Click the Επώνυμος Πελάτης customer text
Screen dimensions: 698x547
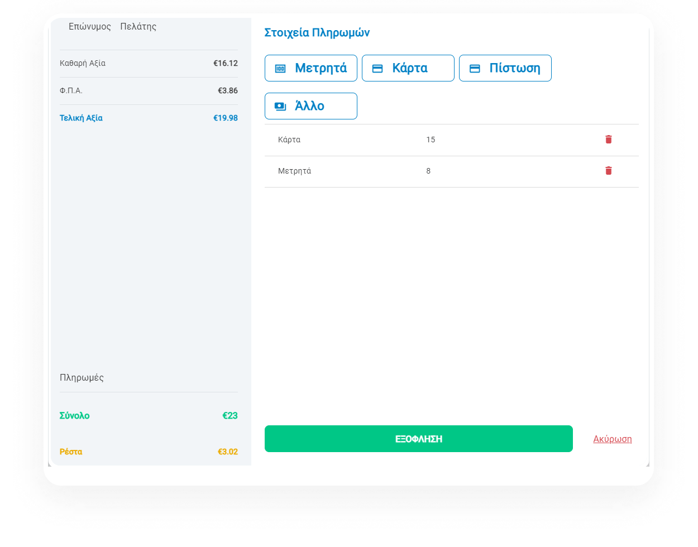[x=112, y=26]
